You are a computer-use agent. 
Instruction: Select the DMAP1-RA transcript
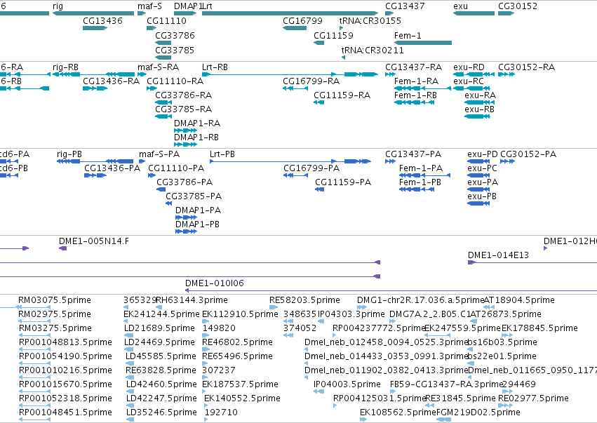(185, 130)
